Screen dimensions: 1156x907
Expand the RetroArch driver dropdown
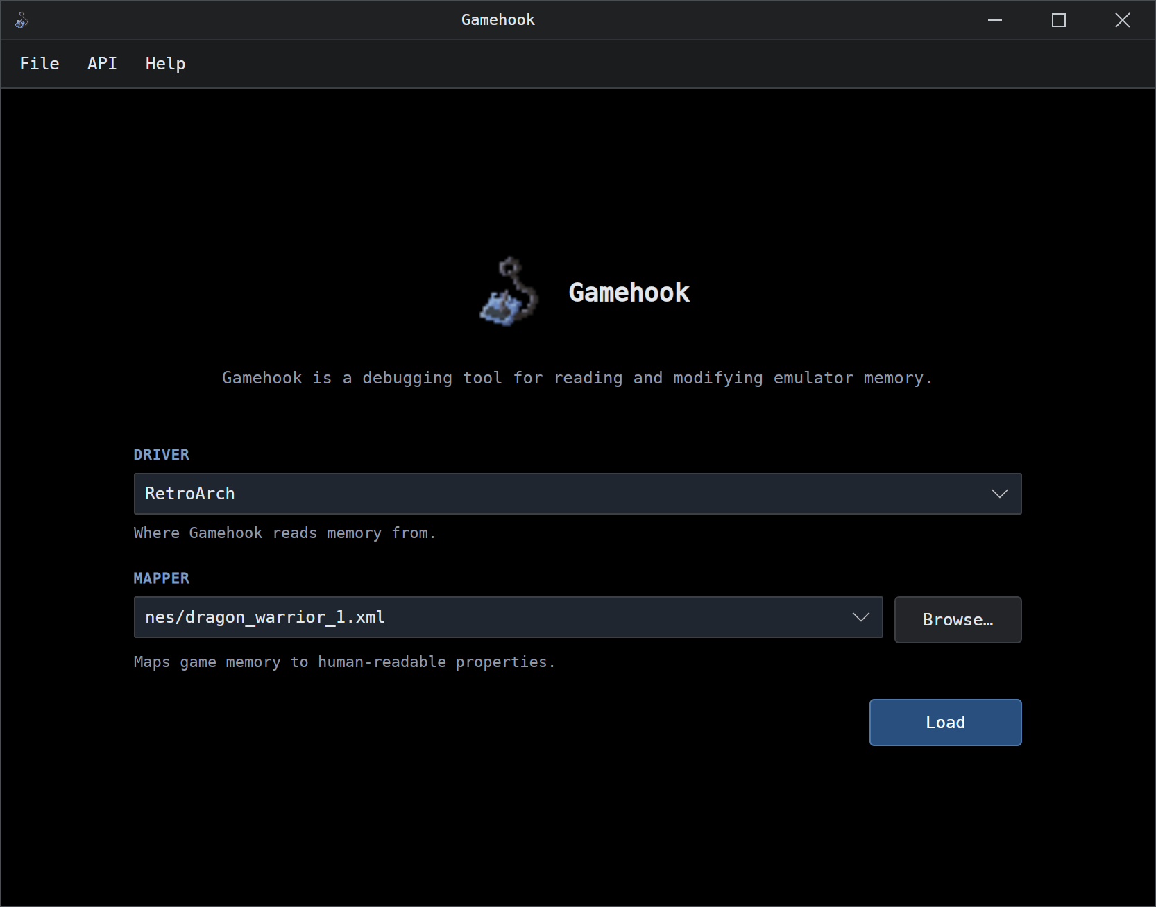pos(577,494)
